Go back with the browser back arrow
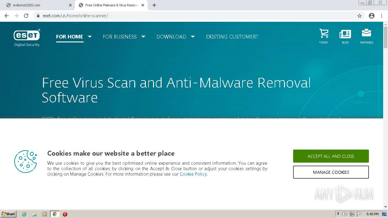The width and height of the screenshot is (388, 218). [x=7, y=16]
